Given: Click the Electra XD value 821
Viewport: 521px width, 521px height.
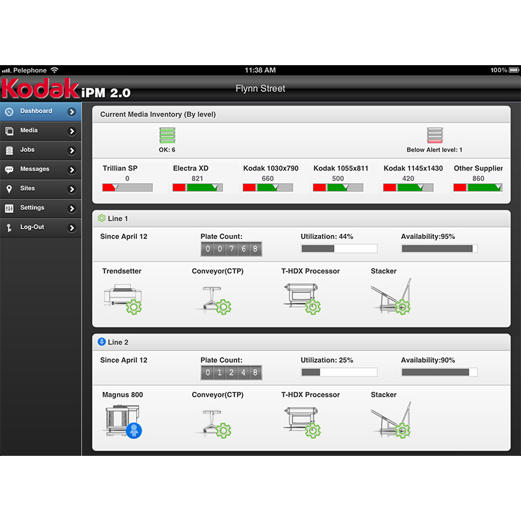Looking at the screenshot, I should 197,178.
